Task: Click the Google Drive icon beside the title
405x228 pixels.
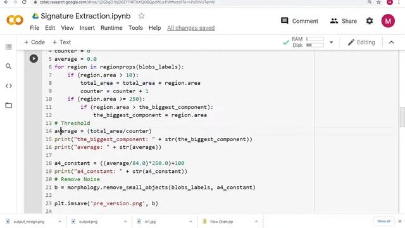Action: [35, 16]
